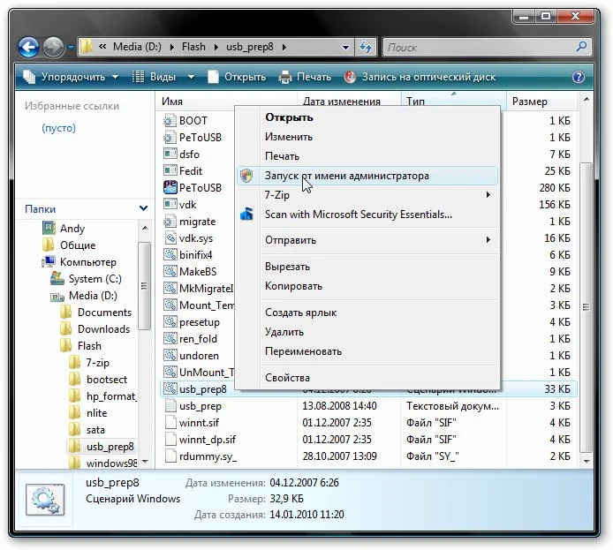Expand the arrow after usb_prep8 breadcrumb
Image resolution: width=613 pixels, height=550 pixels.
click(x=284, y=48)
